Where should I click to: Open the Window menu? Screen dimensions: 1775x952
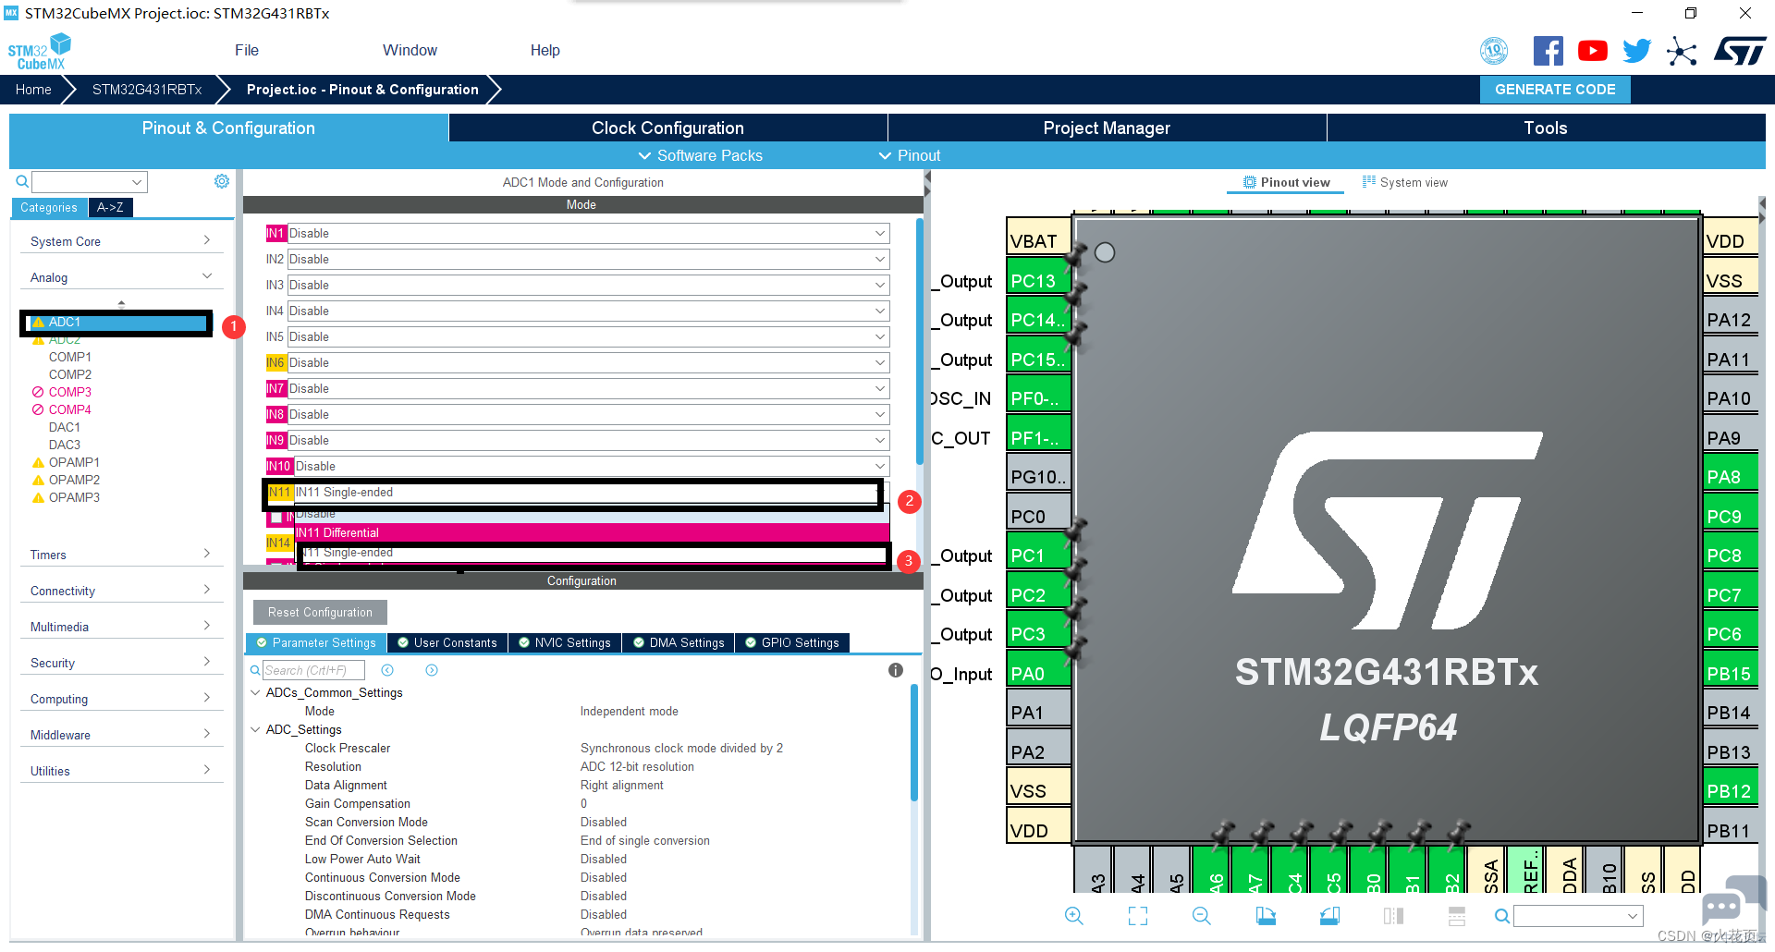click(x=410, y=50)
